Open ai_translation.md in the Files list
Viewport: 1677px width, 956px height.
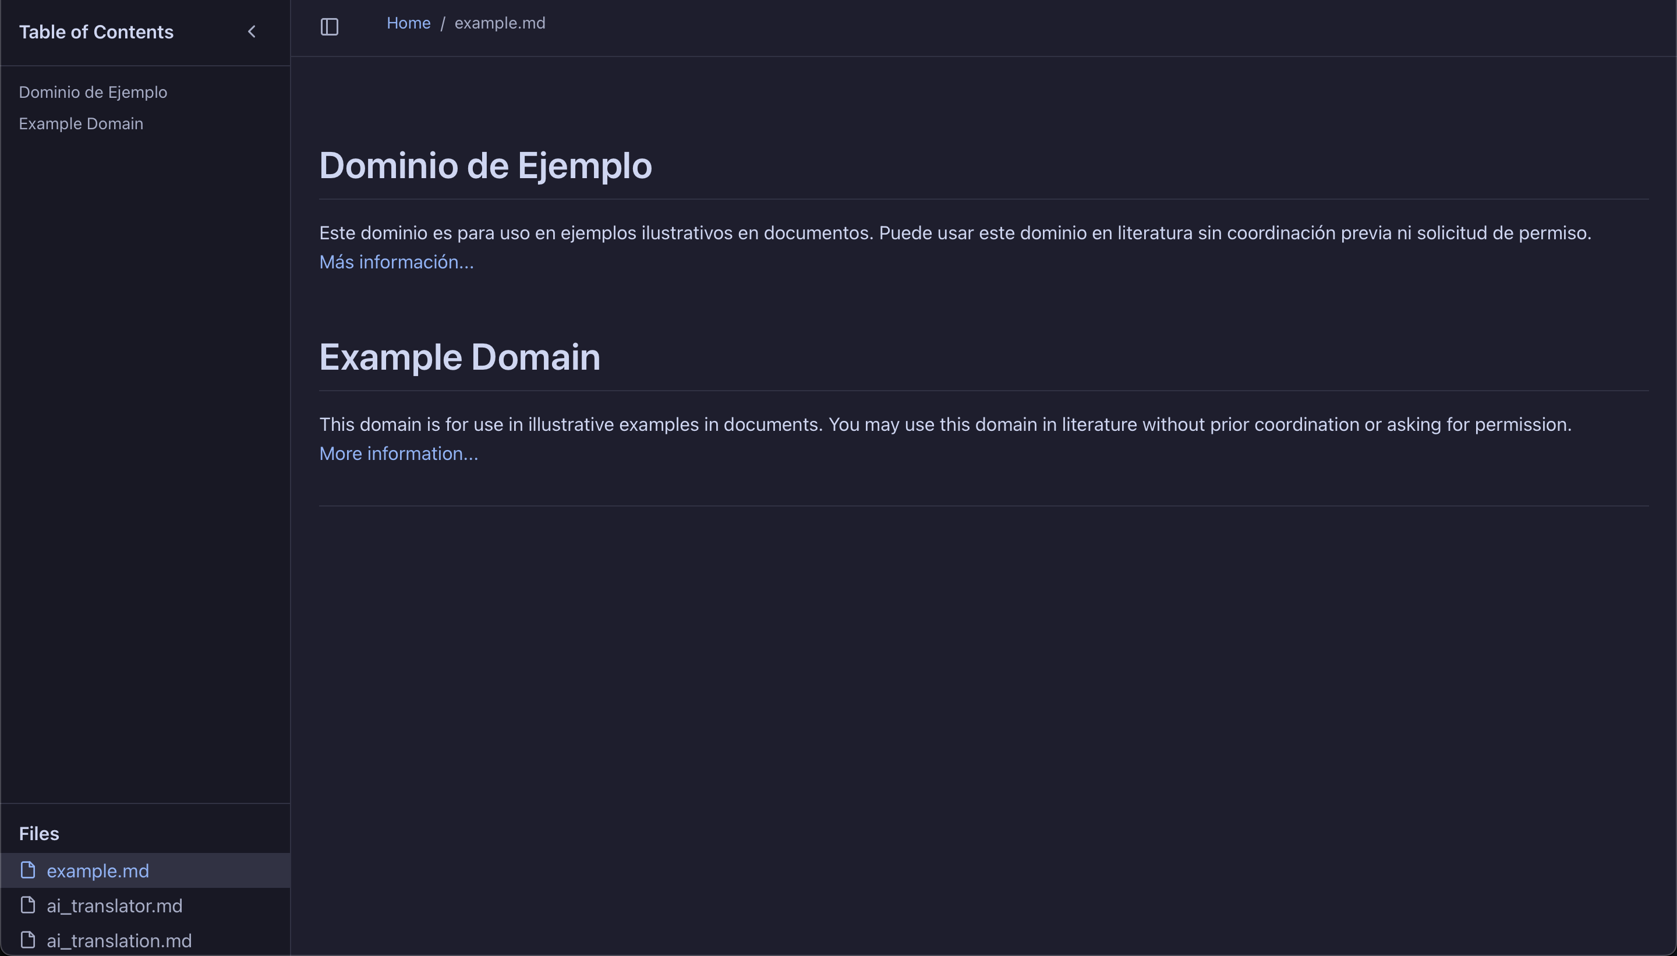(145, 940)
